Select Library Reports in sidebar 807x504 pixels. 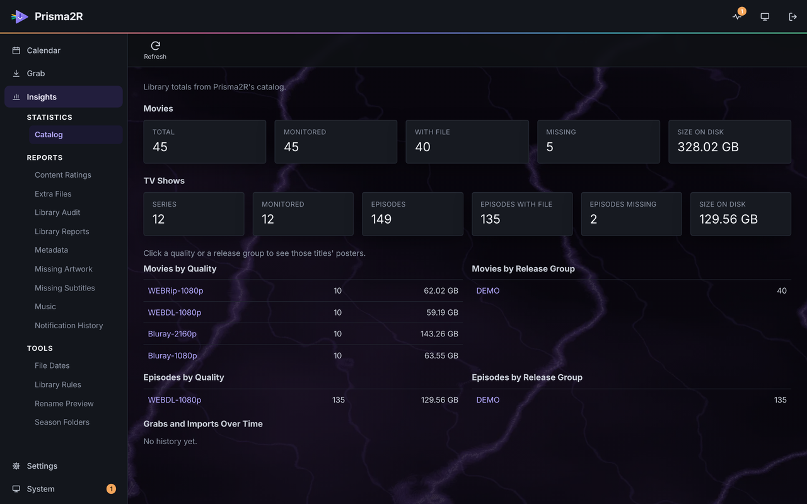[62, 231]
